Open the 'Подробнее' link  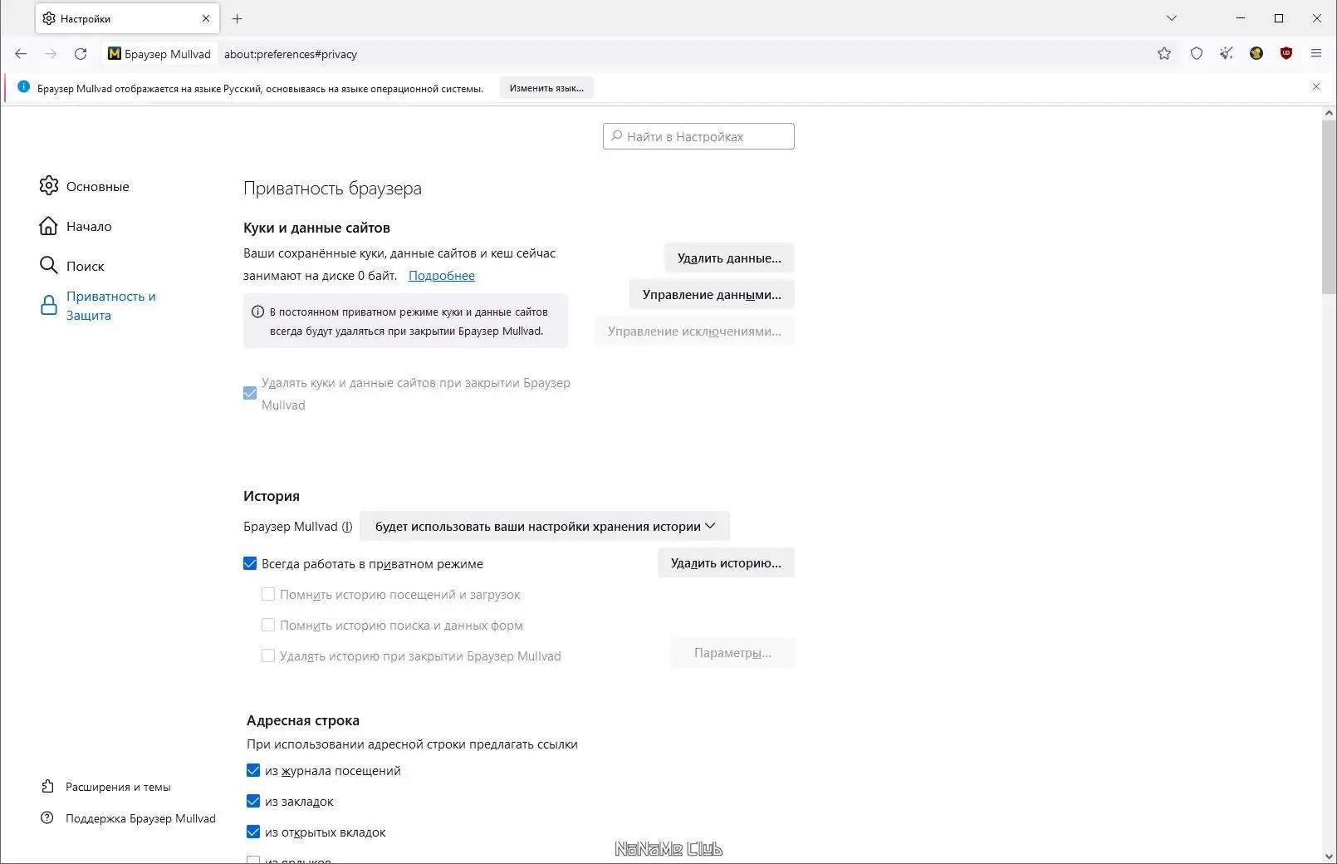click(x=442, y=276)
